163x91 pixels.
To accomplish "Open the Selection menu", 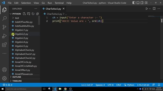I will 26,3.
